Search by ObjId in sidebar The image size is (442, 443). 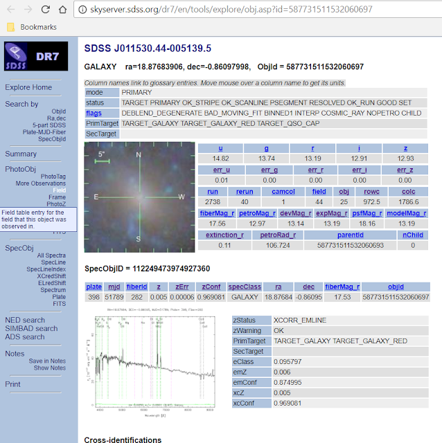coord(58,111)
